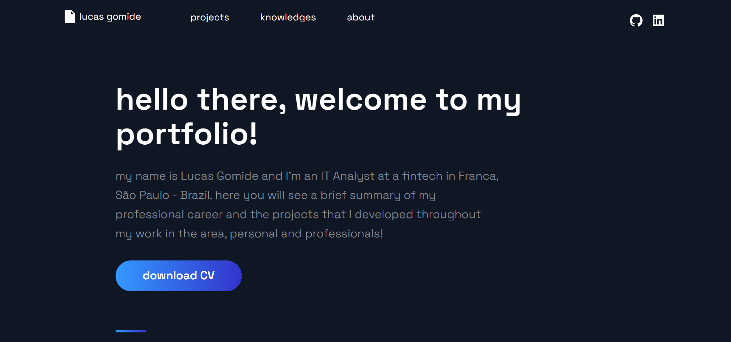Viewport: 731px width, 342px height.
Task: Click "Franca," at the end of the first line
Action: [479, 176]
